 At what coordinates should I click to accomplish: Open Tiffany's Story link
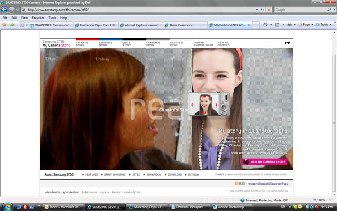(81, 44)
